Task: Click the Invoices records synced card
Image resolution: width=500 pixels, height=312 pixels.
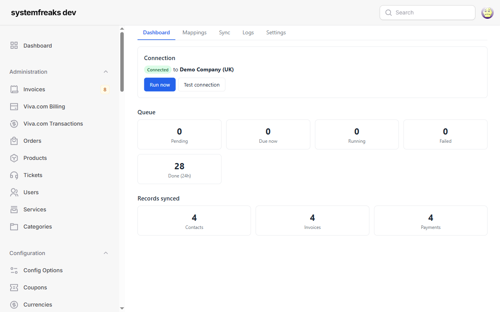Action: point(312,221)
